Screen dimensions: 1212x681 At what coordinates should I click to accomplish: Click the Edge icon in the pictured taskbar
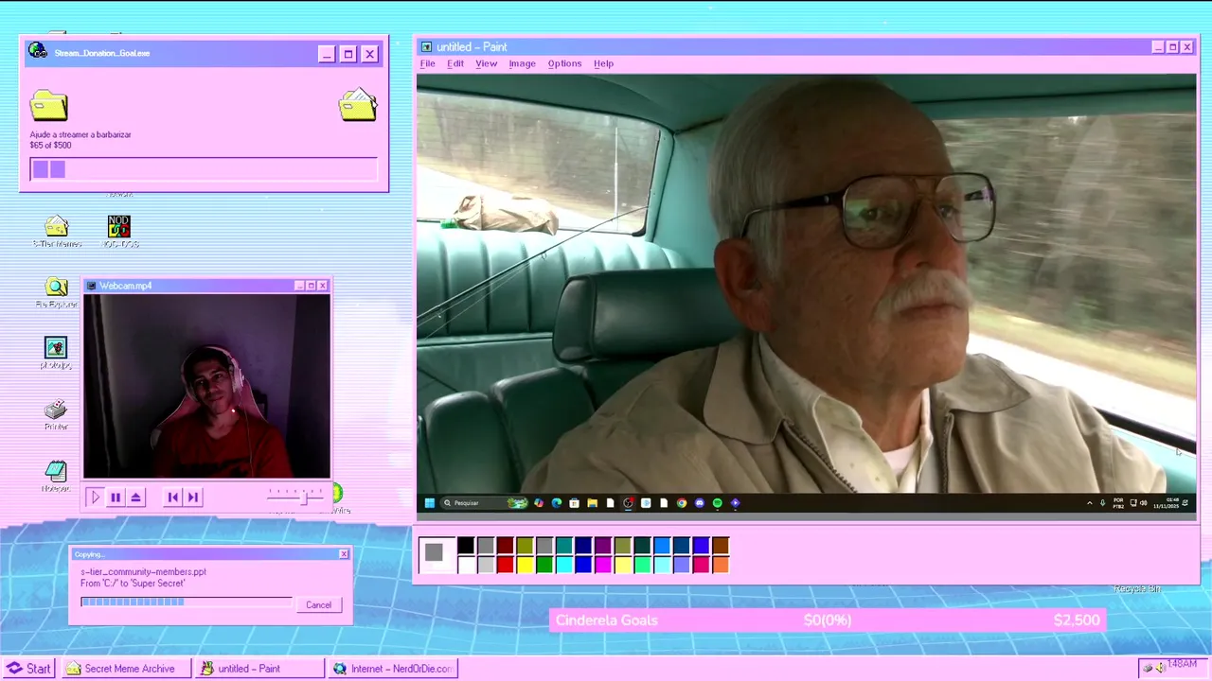coord(557,502)
